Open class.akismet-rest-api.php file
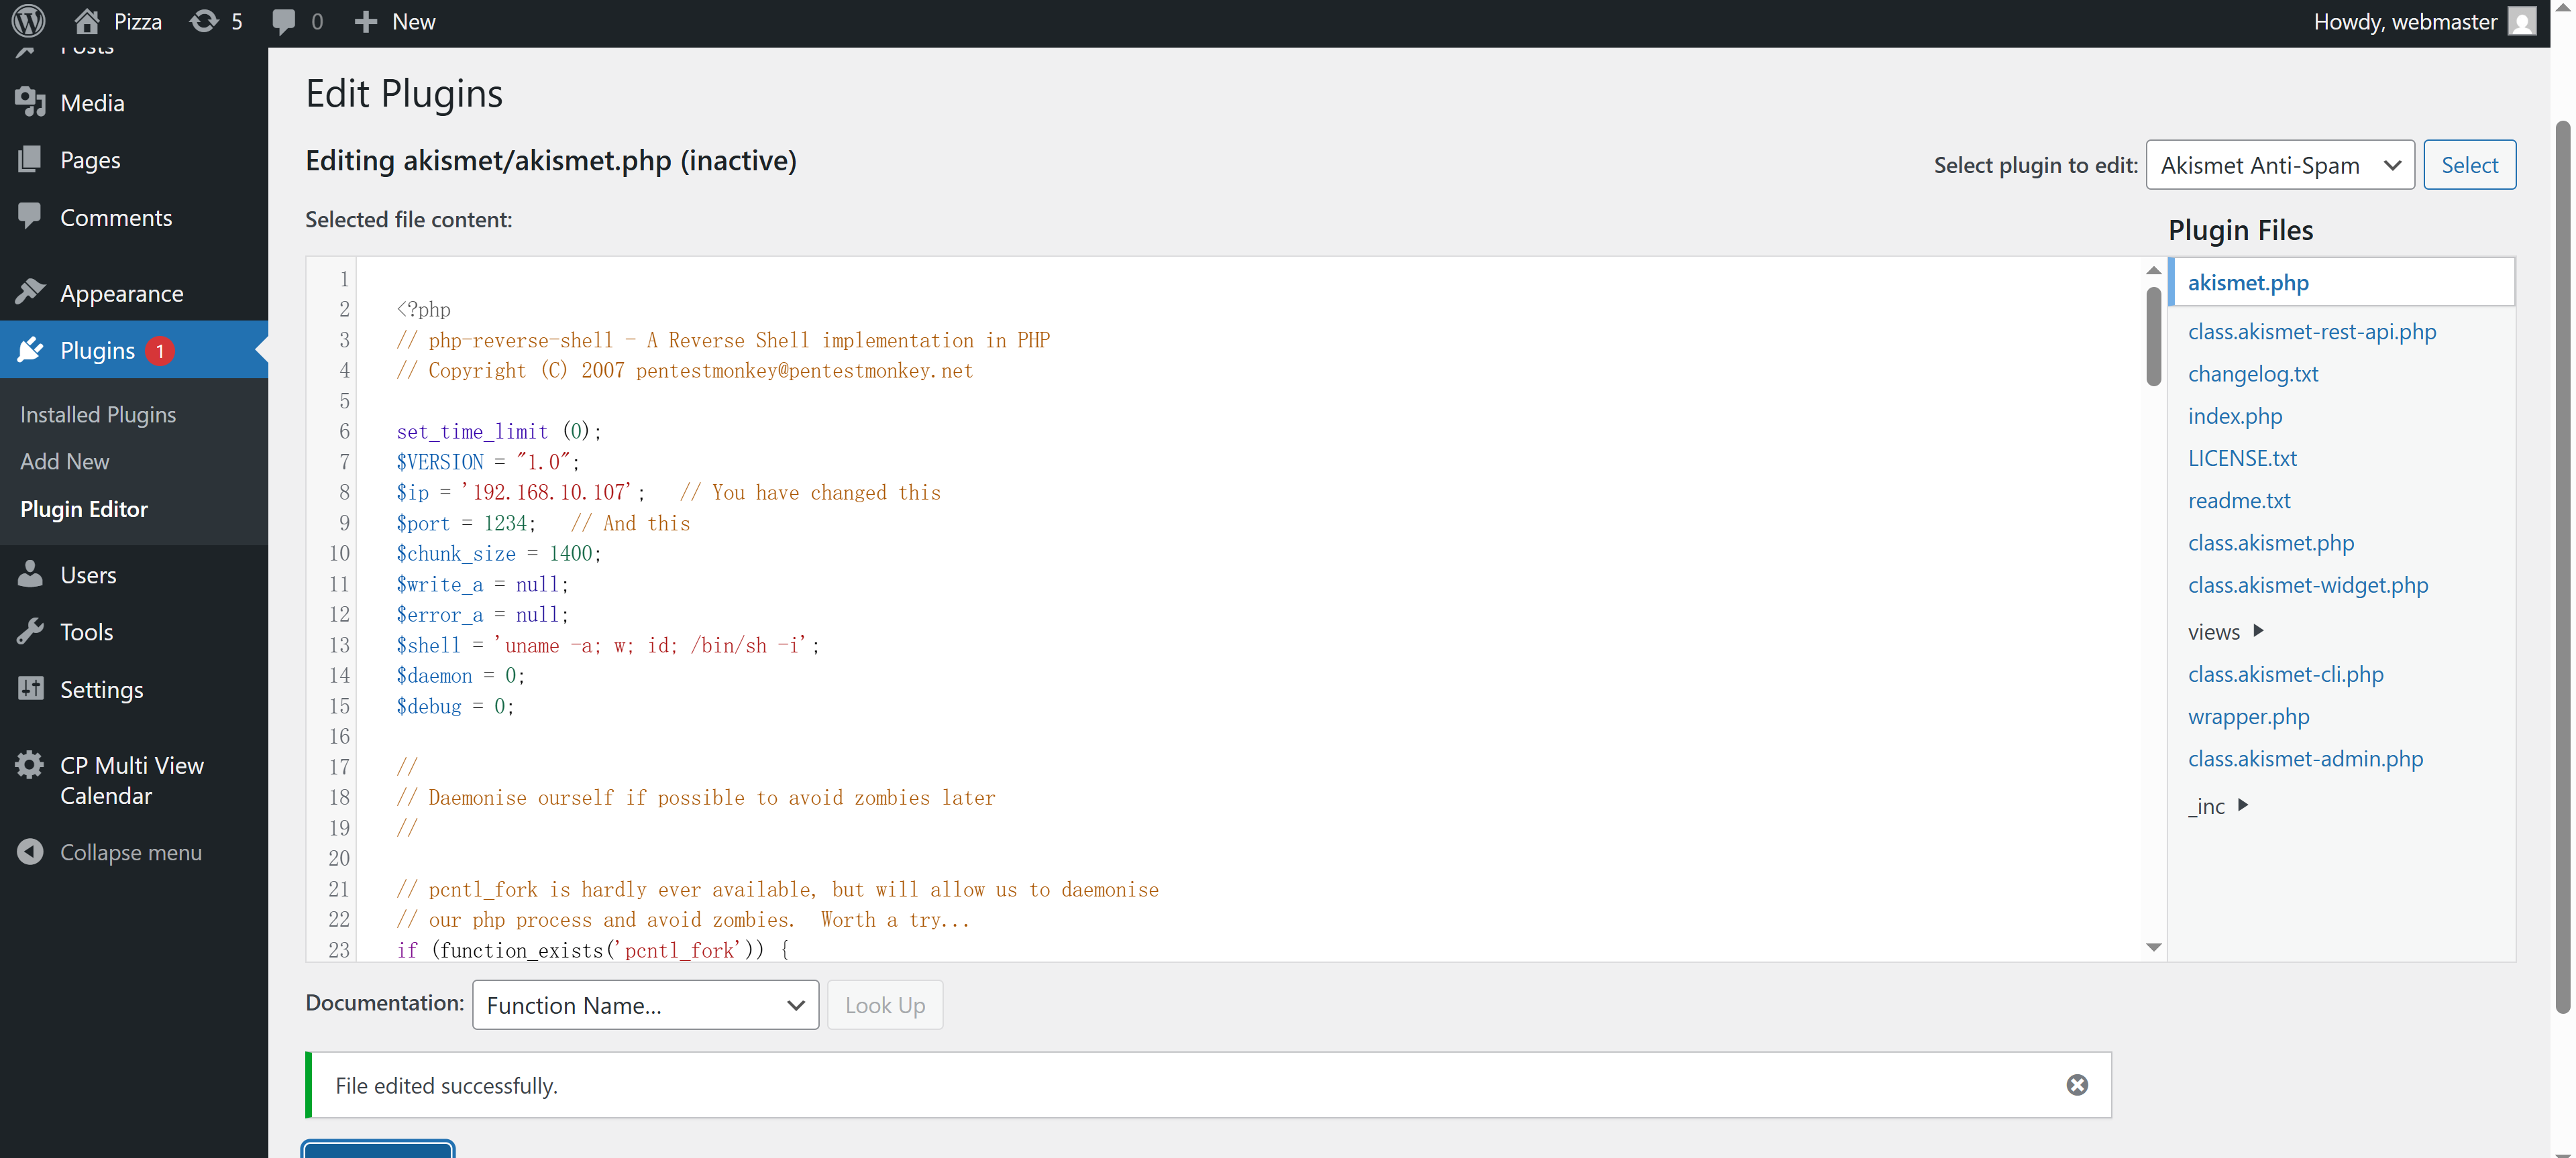Screen dimensions: 2576x1158 [2311, 332]
